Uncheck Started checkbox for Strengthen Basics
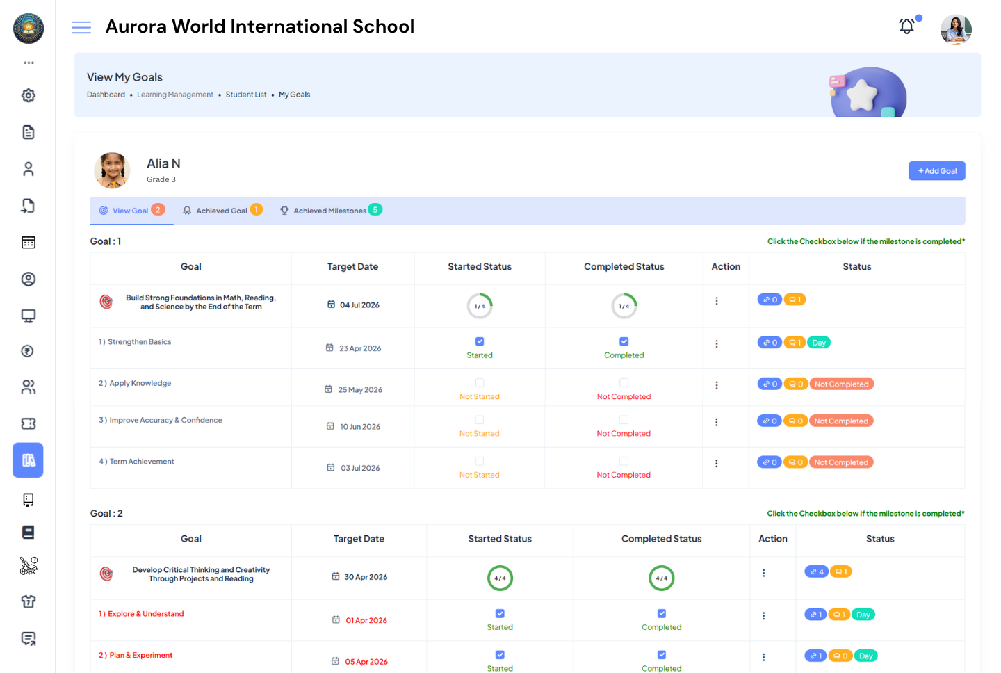This screenshot has height=673, width=1001. click(x=480, y=341)
